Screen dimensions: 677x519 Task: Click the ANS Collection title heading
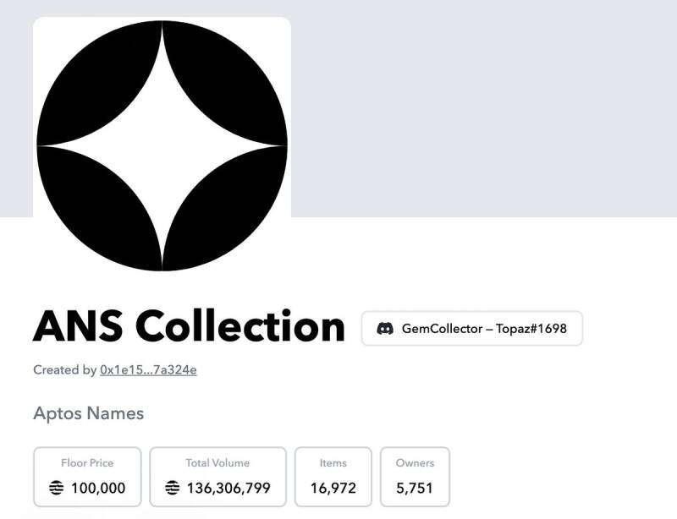tap(189, 327)
